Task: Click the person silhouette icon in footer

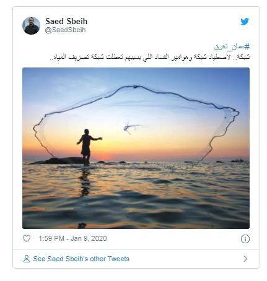Action: tap(27, 259)
